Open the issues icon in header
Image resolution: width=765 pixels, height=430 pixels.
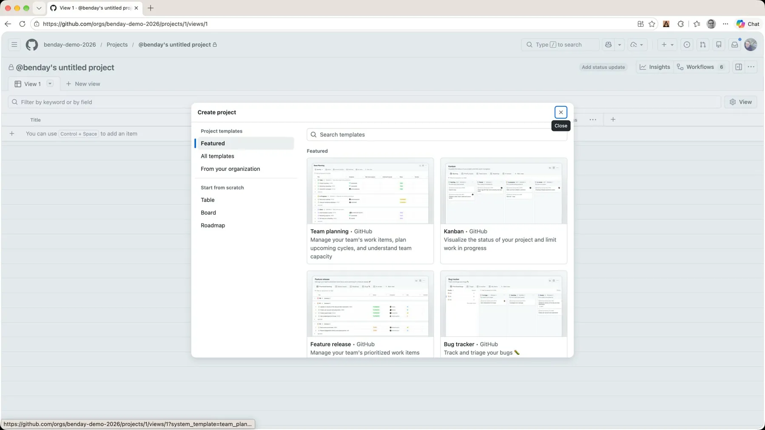687,45
